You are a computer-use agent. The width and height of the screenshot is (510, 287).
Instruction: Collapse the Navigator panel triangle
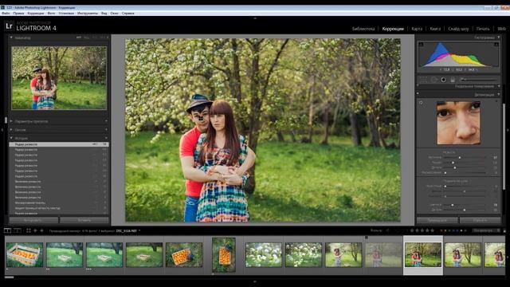tap(11, 37)
